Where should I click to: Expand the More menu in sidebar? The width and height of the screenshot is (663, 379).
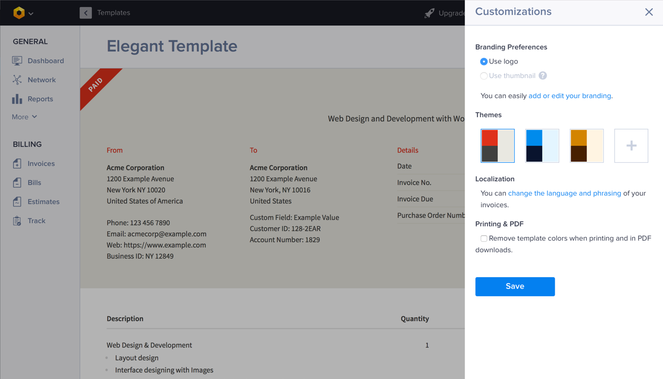pos(24,117)
